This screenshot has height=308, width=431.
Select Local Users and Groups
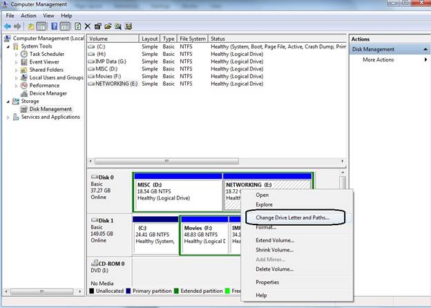56,77
